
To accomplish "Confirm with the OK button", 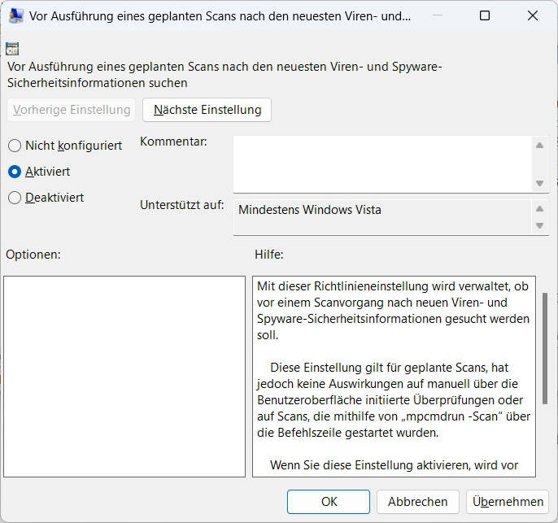I will tap(329, 501).
